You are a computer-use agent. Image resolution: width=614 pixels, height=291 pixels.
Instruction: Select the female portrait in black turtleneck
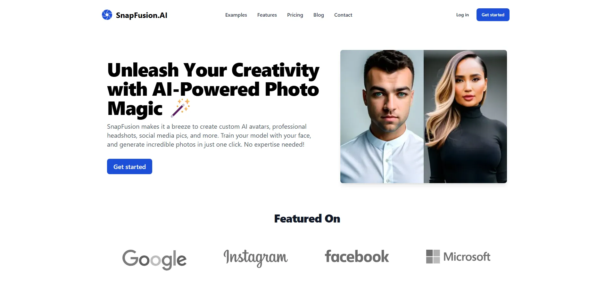click(x=465, y=117)
